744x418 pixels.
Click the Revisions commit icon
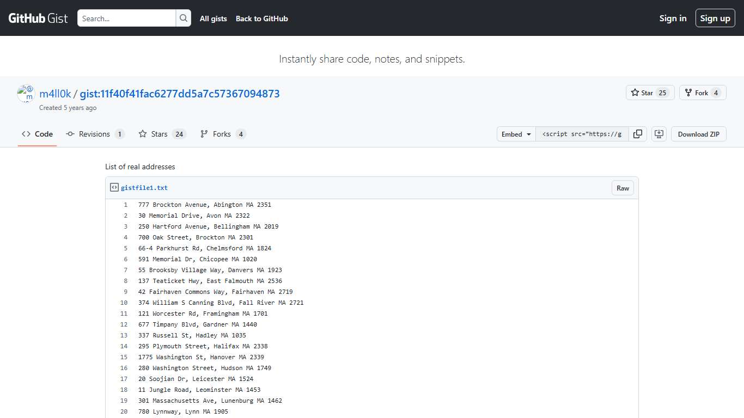coord(70,134)
